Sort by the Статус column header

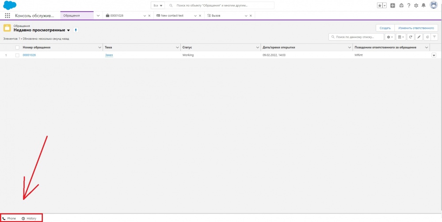(x=187, y=47)
